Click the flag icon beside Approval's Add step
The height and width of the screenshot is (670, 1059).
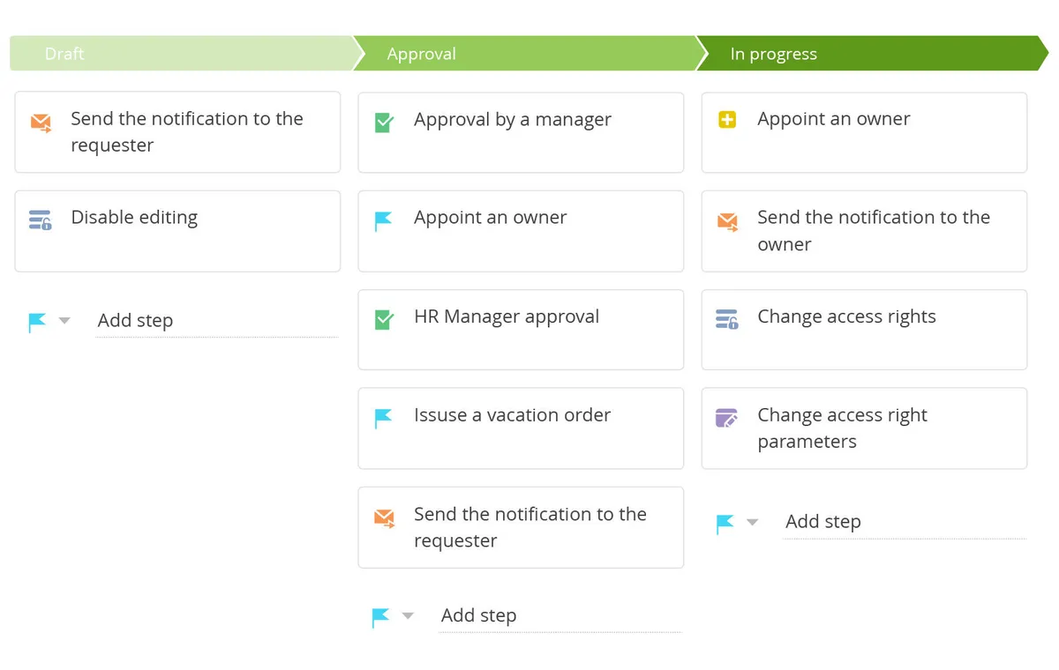pyautogui.click(x=380, y=618)
